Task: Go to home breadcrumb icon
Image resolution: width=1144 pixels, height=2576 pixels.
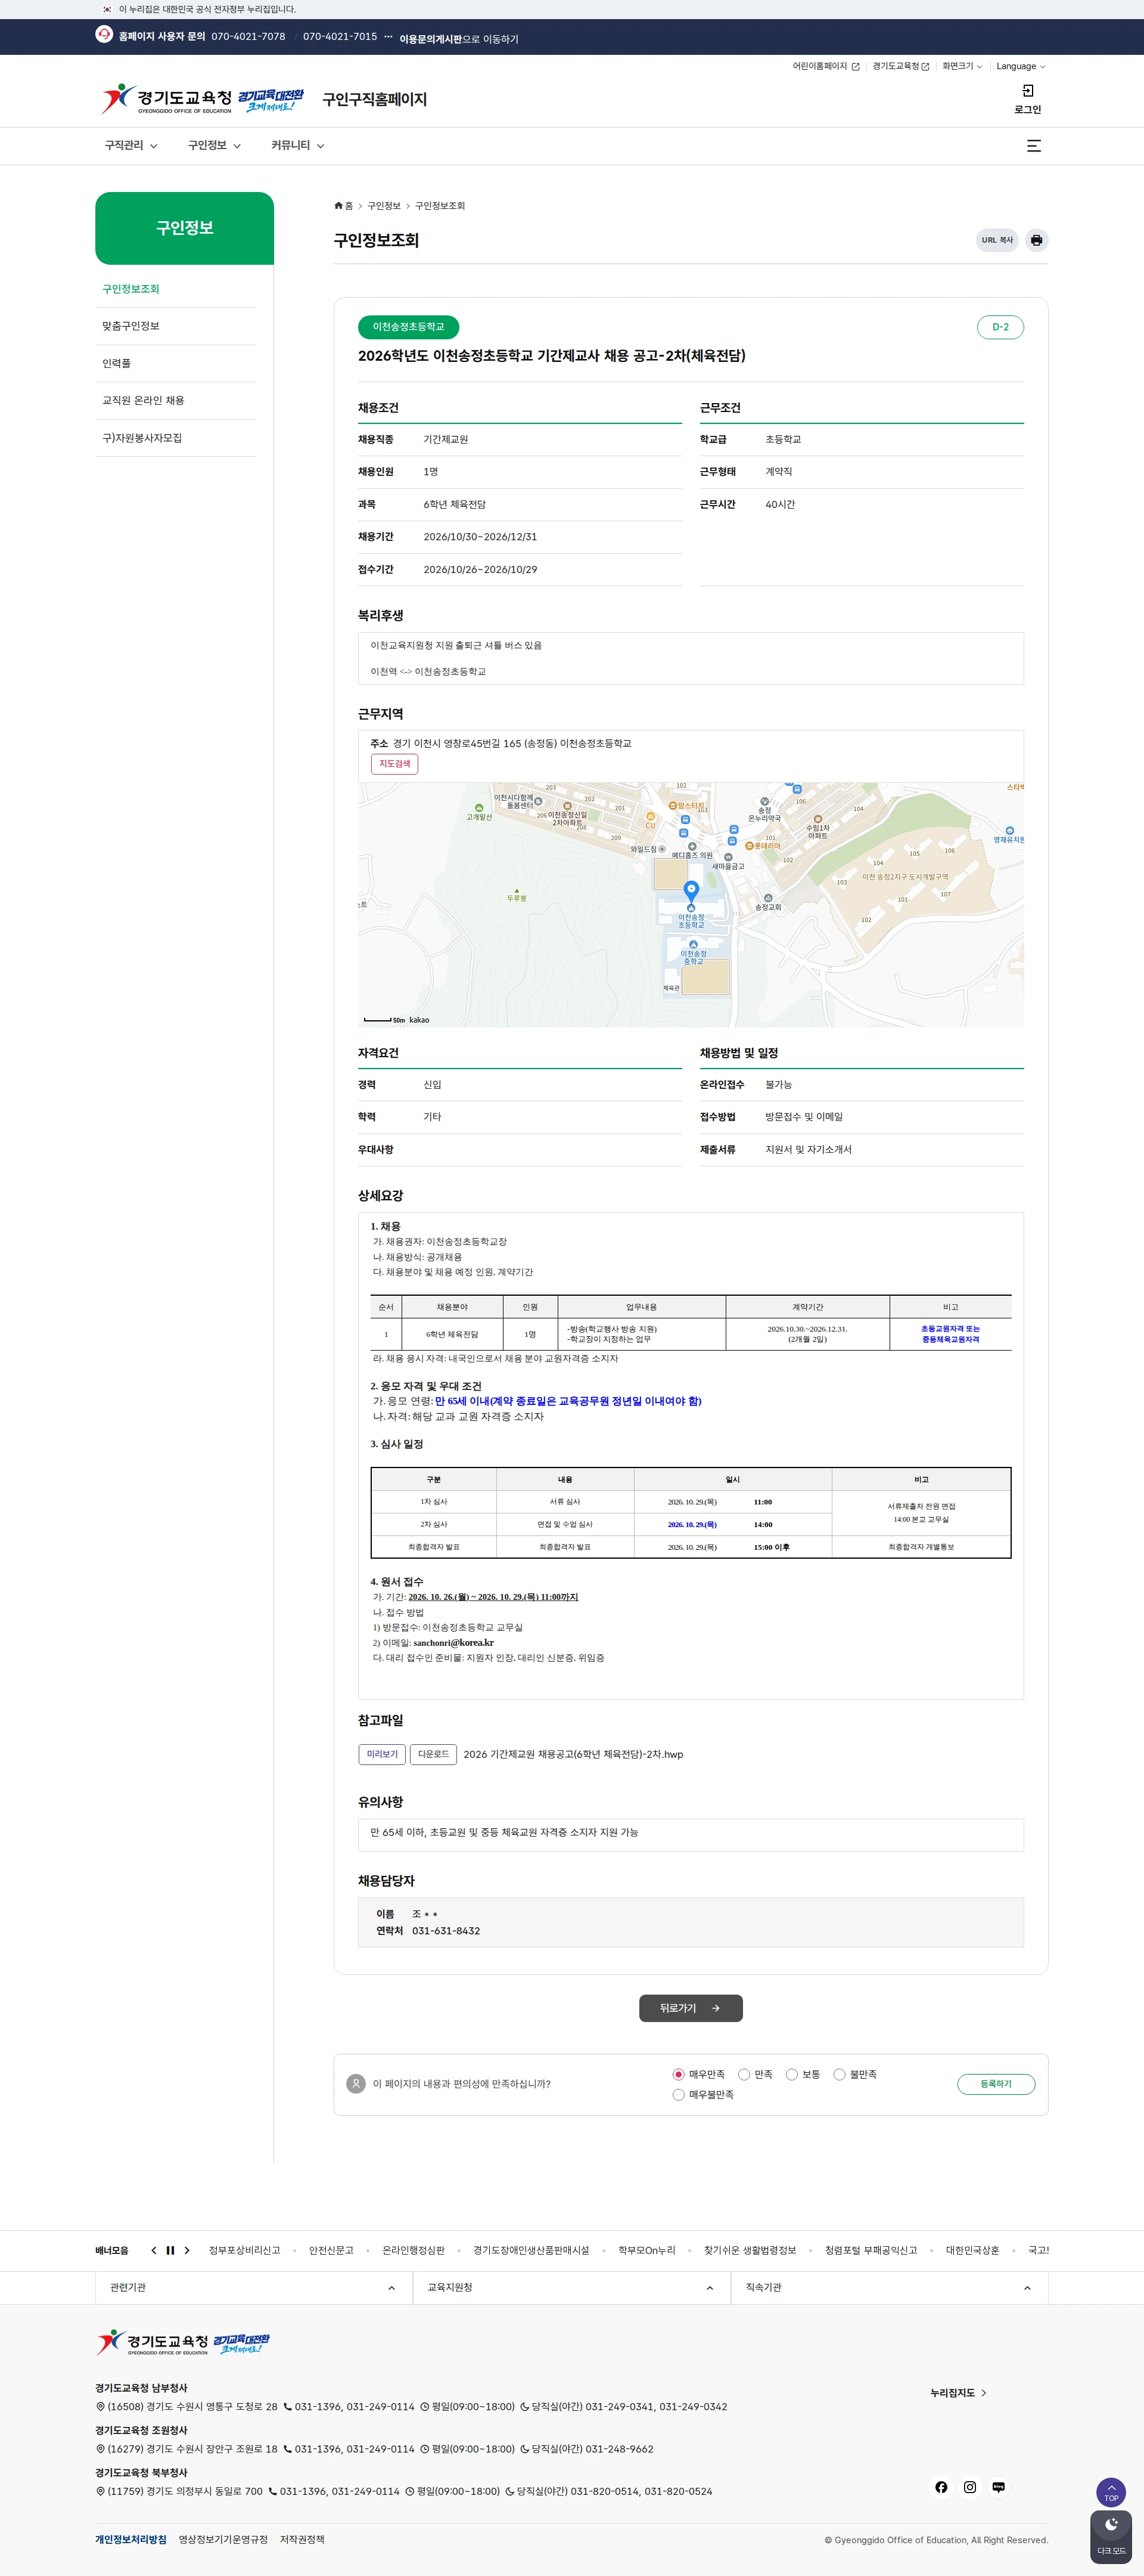Action: point(338,206)
